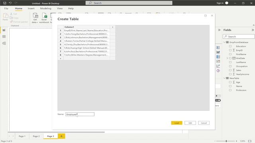The image size is (255, 143).
Task: Collapse the ribbon with the up arrow
Action: coord(253,25)
